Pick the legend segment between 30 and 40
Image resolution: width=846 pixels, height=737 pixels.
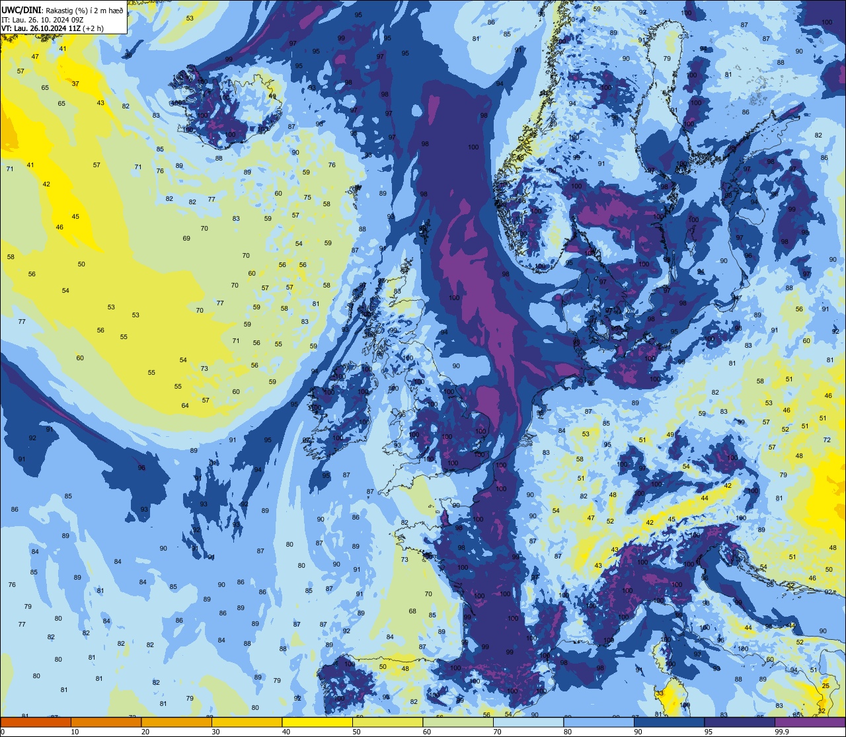pyautogui.click(x=247, y=722)
